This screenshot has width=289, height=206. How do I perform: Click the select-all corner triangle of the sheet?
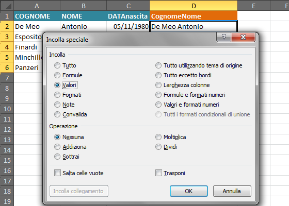coord(7,6)
